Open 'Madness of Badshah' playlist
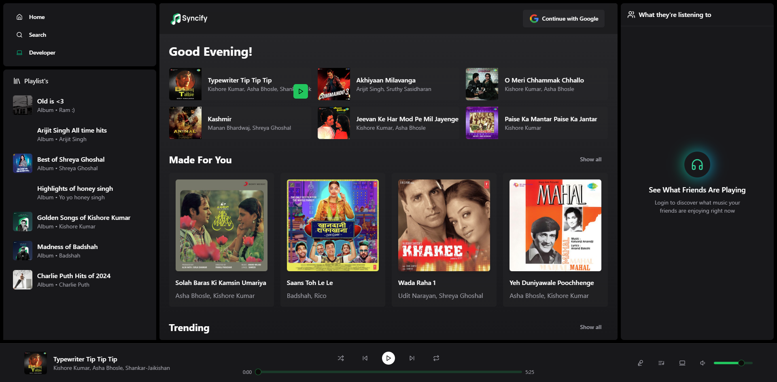777x382 pixels. click(80, 251)
